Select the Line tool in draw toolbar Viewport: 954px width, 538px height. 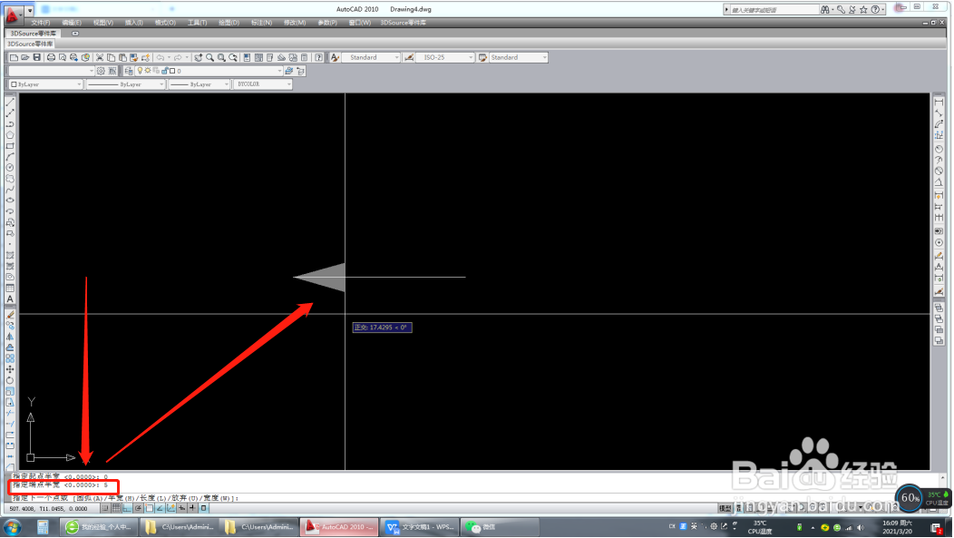click(10, 103)
